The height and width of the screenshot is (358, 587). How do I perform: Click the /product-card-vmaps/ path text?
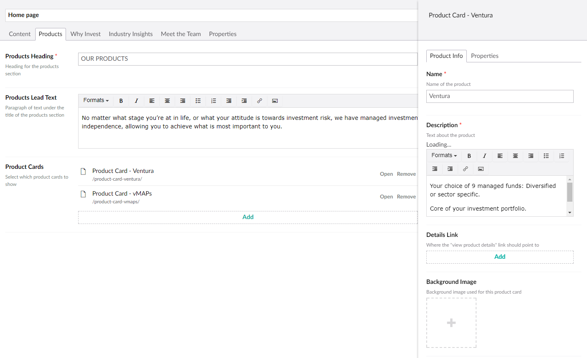(x=116, y=202)
